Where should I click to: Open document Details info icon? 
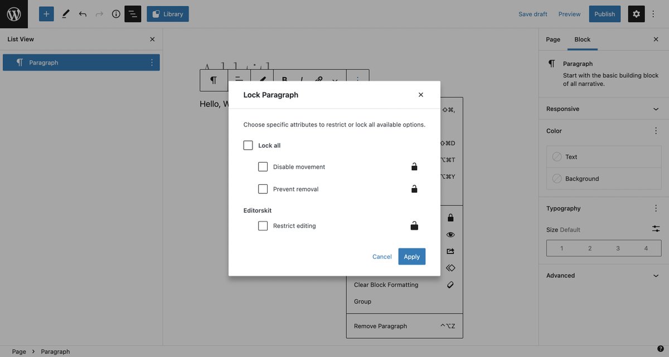pyautogui.click(x=116, y=14)
